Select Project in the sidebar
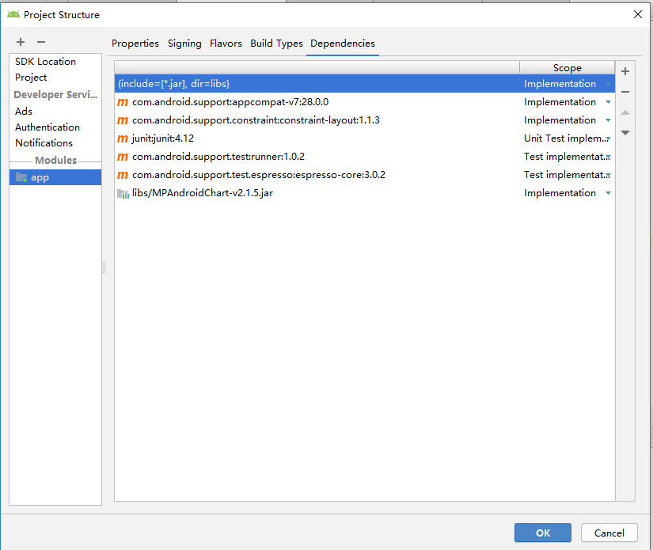This screenshot has width=653, height=550. click(31, 78)
